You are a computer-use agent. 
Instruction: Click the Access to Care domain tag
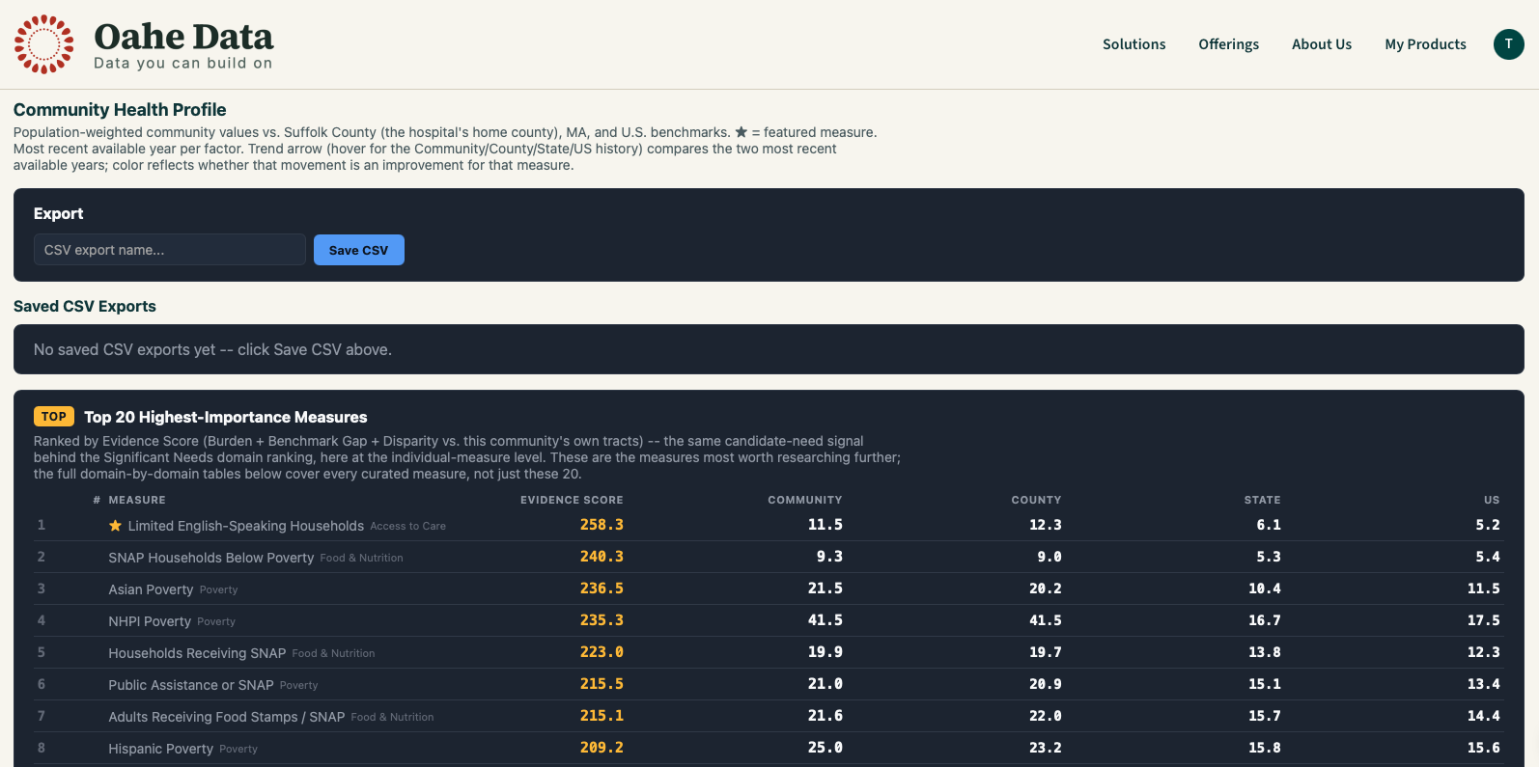pyautogui.click(x=408, y=527)
